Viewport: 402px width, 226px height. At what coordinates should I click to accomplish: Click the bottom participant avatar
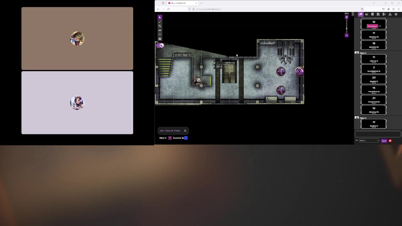77,103
